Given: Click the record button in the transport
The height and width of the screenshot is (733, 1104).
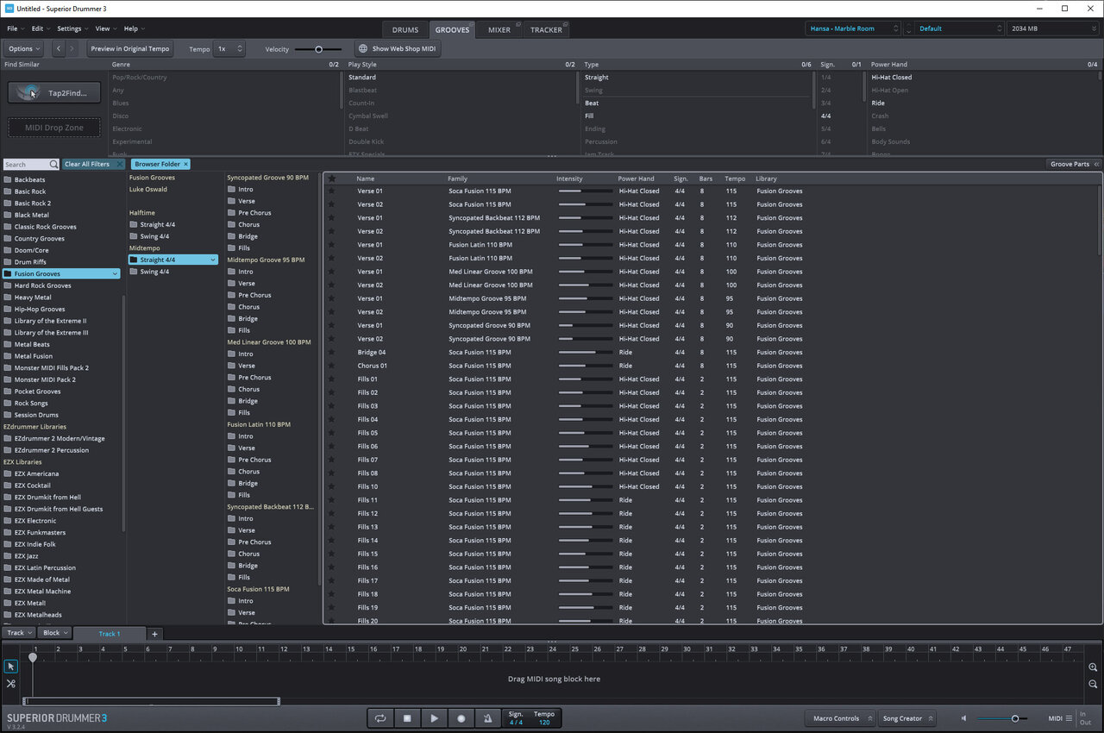Looking at the screenshot, I should (x=461, y=717).
